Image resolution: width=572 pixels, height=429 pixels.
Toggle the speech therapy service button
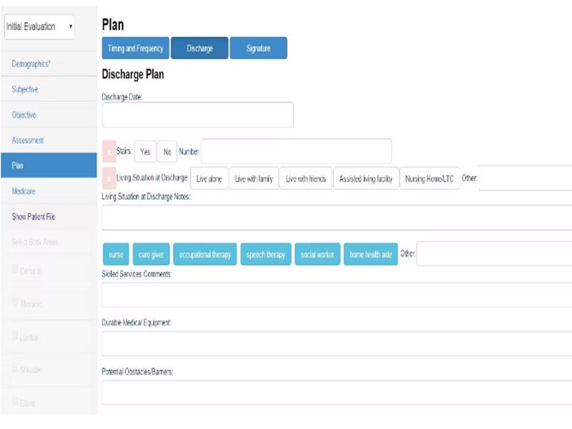click(266, 255)
